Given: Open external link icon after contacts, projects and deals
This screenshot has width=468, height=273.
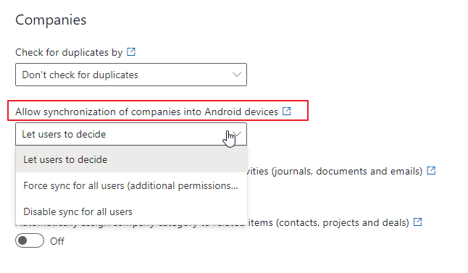Looking at the screenshot, I should 417,222.
